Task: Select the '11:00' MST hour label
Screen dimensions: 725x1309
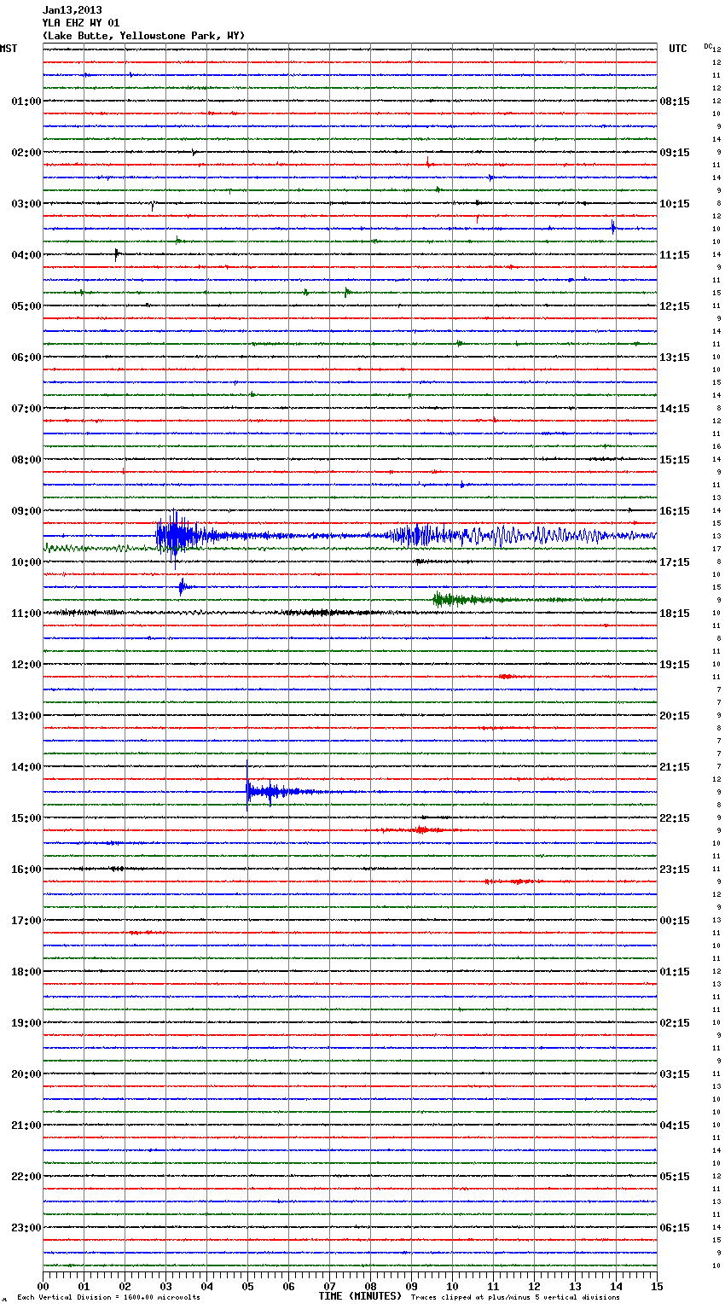Action: (26, 614)
